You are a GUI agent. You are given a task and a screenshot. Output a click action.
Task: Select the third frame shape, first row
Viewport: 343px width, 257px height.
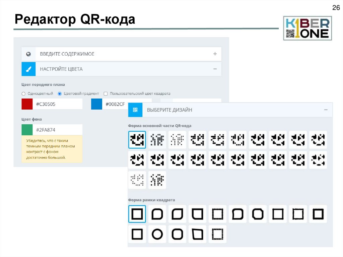click(178, 214)
